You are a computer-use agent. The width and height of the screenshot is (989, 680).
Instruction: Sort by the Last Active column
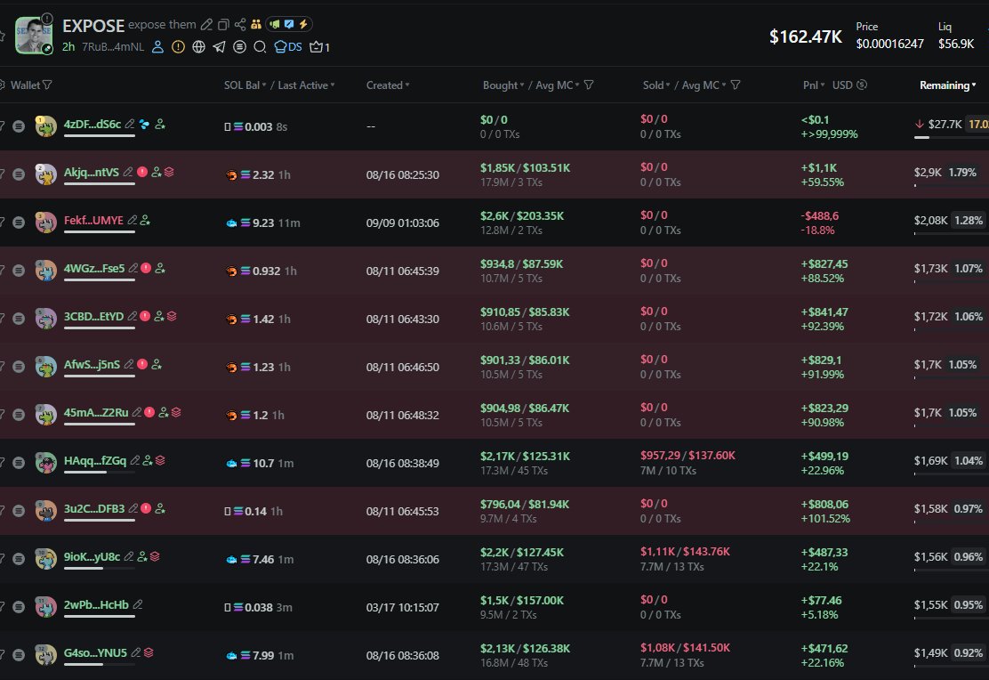(x=306, y=85)
